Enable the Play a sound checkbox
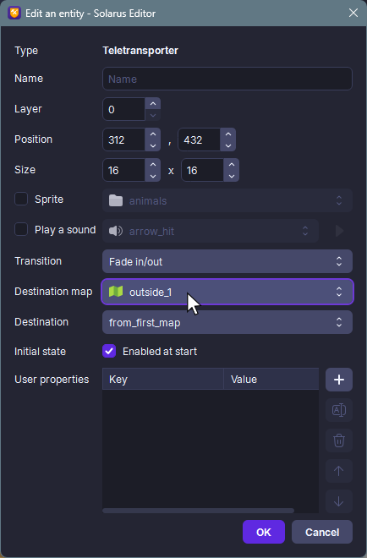Image resolution: width=367 pixels, height=558 pixels. (x=21, y=229)
